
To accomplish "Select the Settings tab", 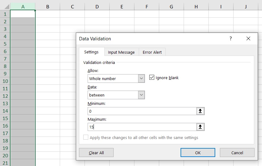I will pos(91,52).
